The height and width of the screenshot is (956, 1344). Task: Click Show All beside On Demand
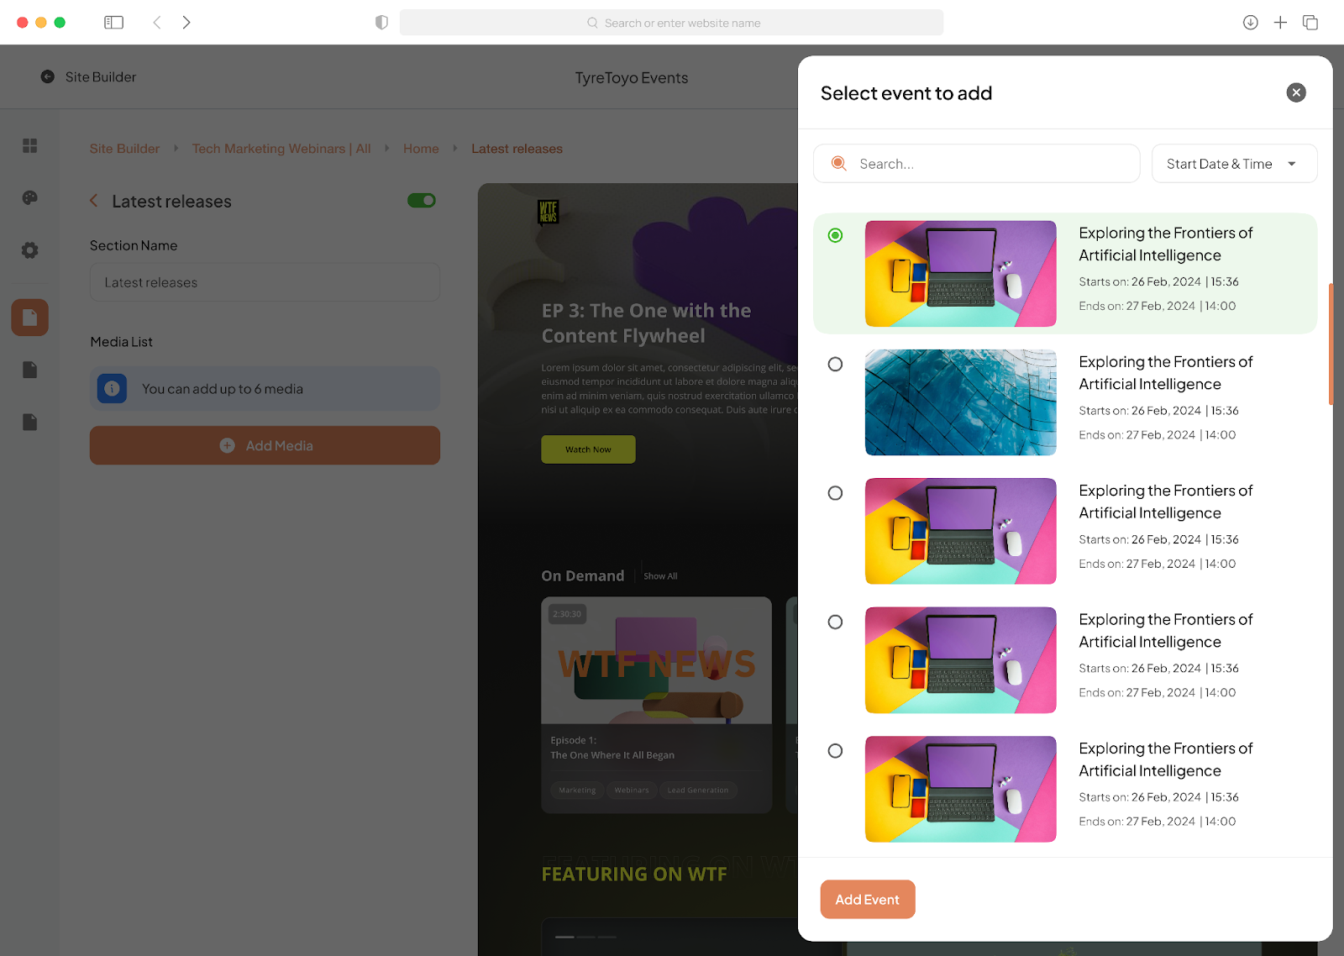pos(660,576)
